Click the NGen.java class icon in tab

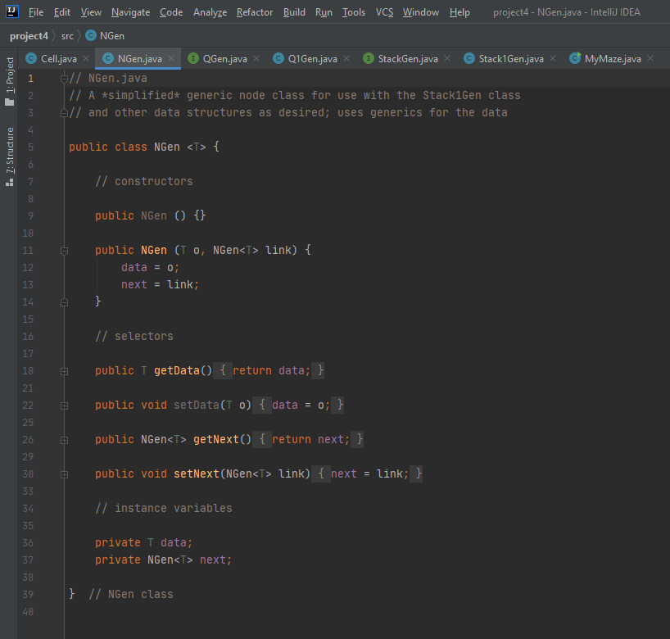108,58
